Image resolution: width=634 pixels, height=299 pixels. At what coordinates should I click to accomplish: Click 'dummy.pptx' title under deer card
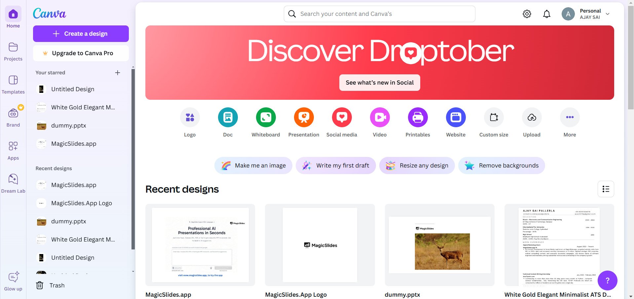click(x=402, y=295)
